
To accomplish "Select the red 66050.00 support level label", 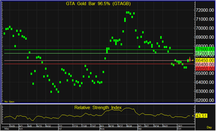I will pyautogui.click(x=205, y=69).
